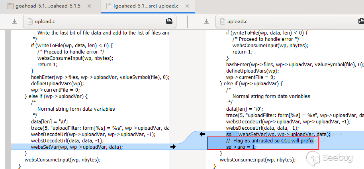Click left pane final 'websConsumeInput(wp, nbytes);' line
Image resolution: width=364 pixels, height=169 pixels.
pyautogui.click(x=63, y=159)
